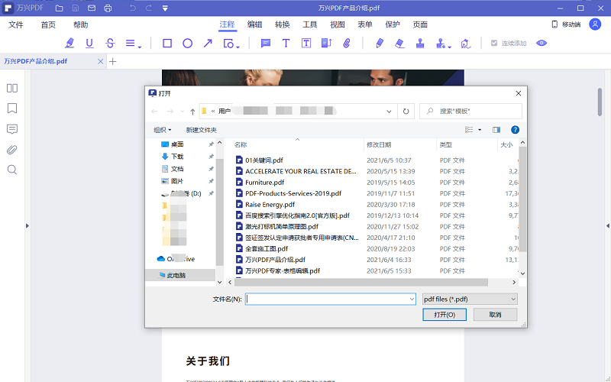Select the arrow drawing tool
Screen dimensions: 611x382
[208, 44]
